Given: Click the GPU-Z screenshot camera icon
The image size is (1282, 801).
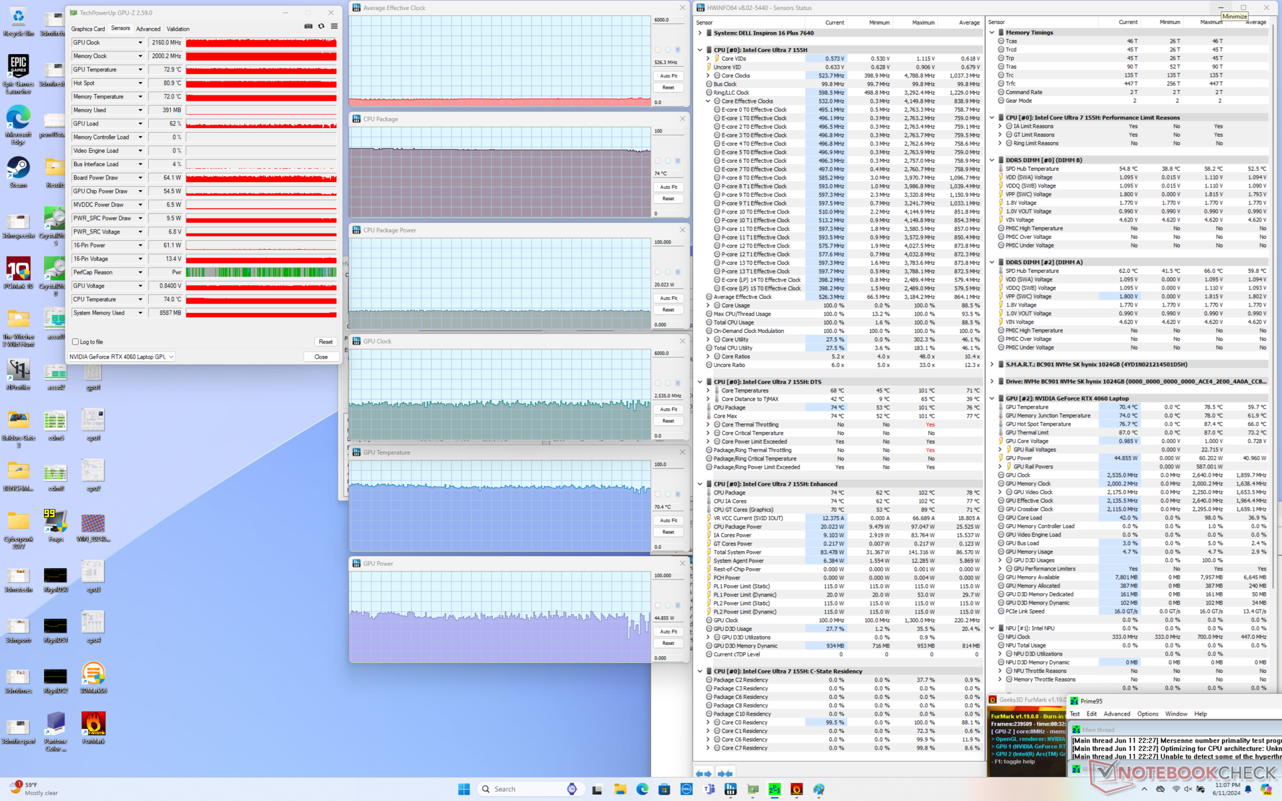Looking at the screenshot, I should click(x=308, y=27).
